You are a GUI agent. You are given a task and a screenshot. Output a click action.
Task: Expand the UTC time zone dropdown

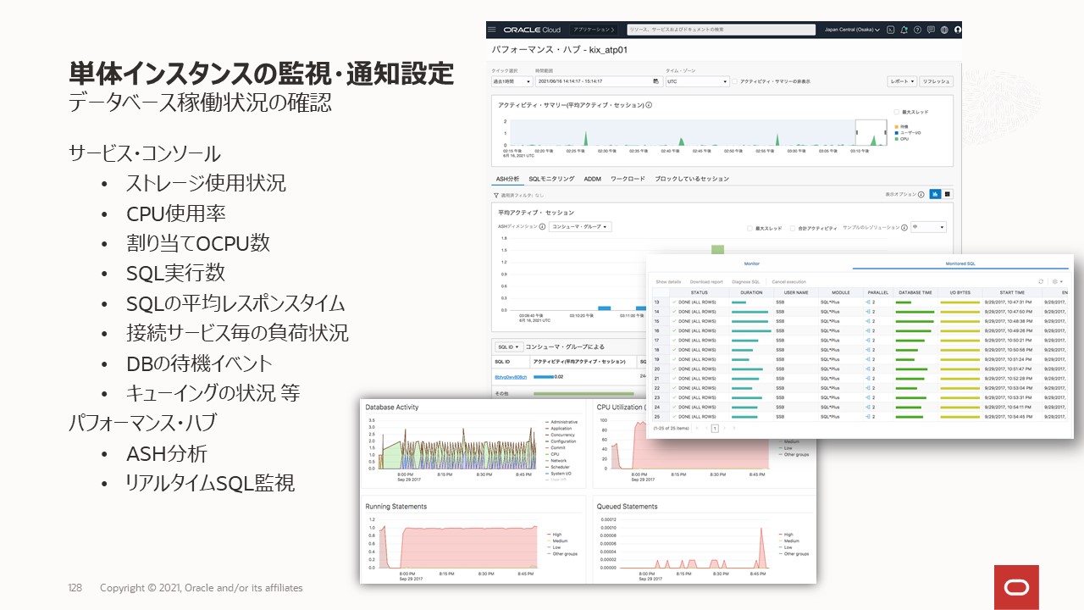point(697,81)
